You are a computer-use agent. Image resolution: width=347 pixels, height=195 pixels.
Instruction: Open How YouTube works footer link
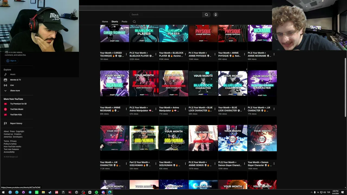point(12,147)
